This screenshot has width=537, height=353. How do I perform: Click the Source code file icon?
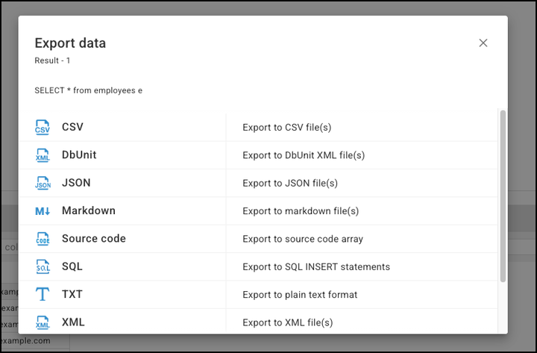tap(43, 239)
